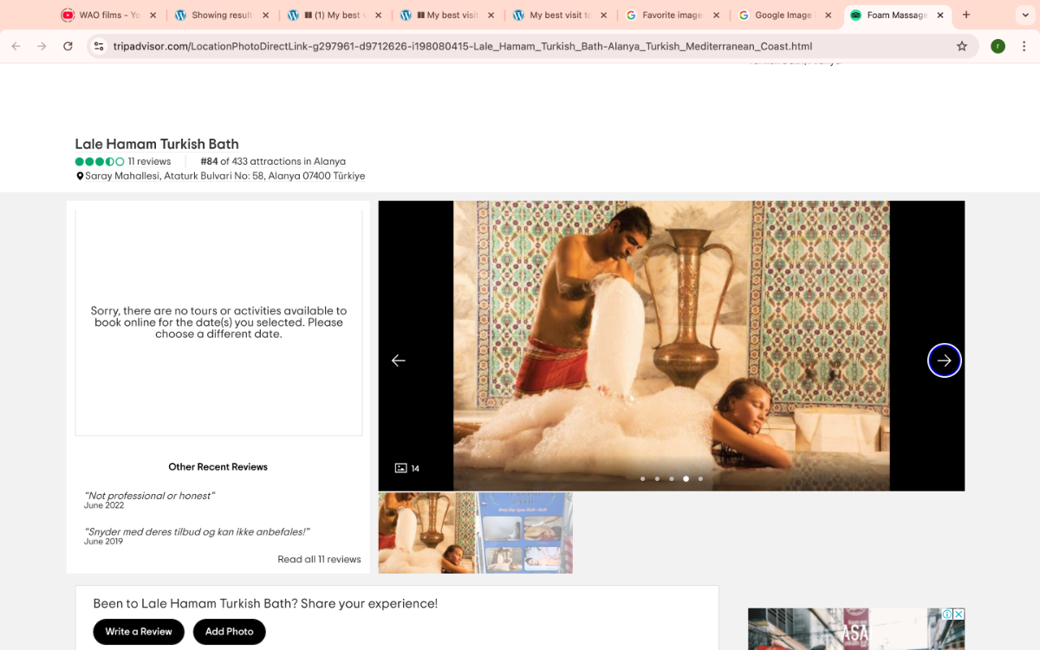Screen dimensions: 1040x650
Task: Select the fifth carousel dot
Action: click(700, 478)
